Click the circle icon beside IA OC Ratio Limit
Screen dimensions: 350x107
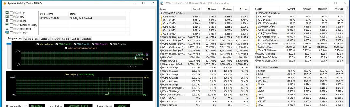pos(256,54)
